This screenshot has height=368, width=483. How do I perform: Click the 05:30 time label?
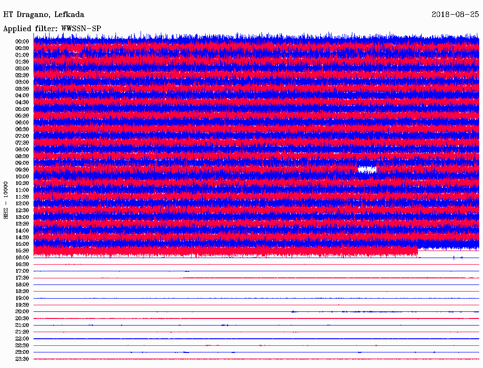coord(22,116)
